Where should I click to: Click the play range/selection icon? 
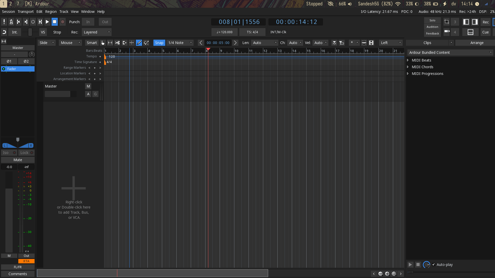[40, 22]
